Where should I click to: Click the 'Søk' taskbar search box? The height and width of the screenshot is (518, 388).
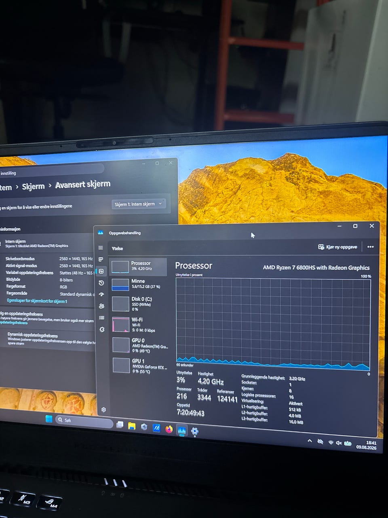(84, 421)
